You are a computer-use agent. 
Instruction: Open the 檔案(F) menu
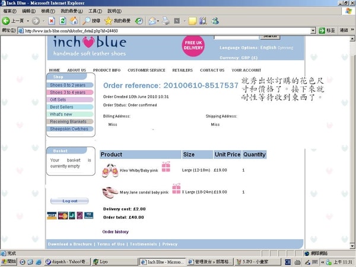click(9, 11)
